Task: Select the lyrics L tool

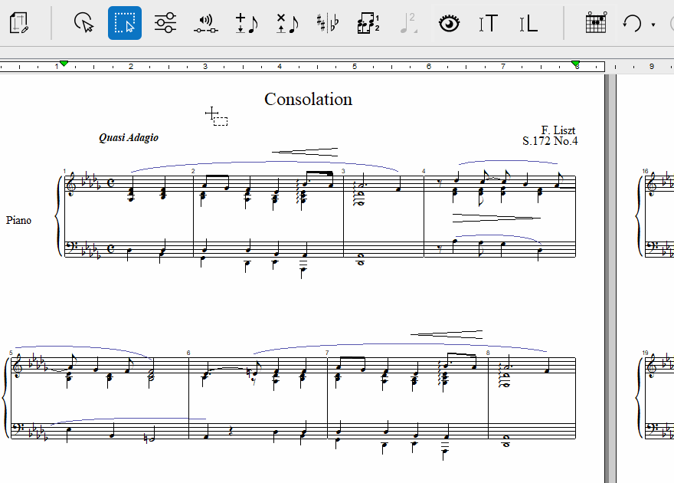Action: [528, 23]
